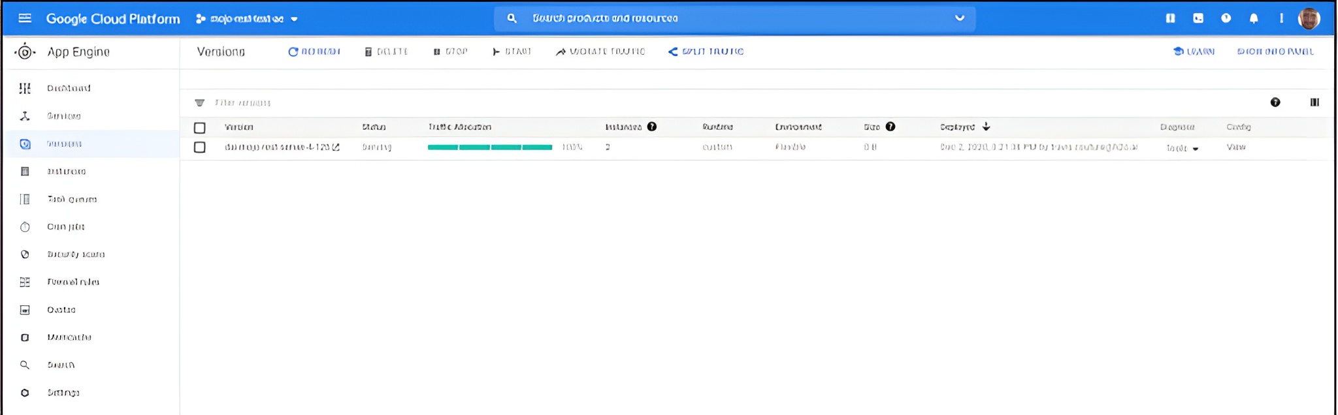Open the column display options icon
The height and width of the screenshot is (415, 1338).
click(1314, 102)
